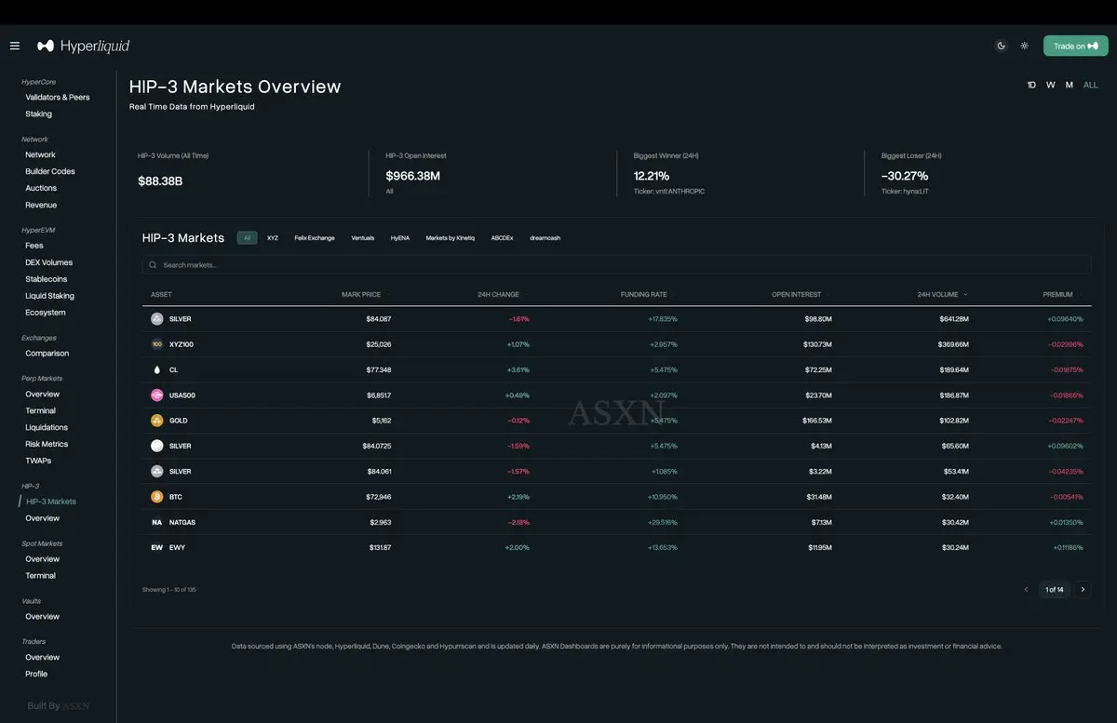
Task: Sort by 24H Change column
Action: click(499, 294)
